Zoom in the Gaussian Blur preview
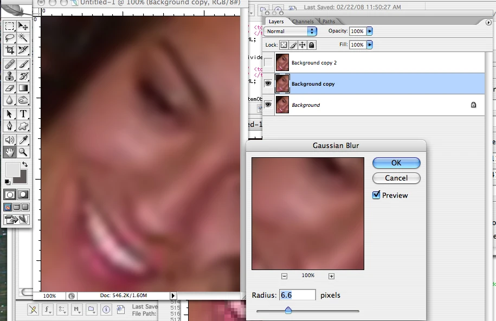 pos(331,276)
